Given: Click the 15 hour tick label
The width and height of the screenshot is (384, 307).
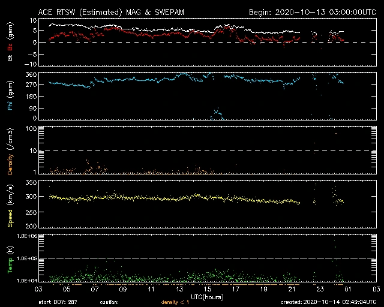Looking at the screenshot, I should click(x=207, y=290).
